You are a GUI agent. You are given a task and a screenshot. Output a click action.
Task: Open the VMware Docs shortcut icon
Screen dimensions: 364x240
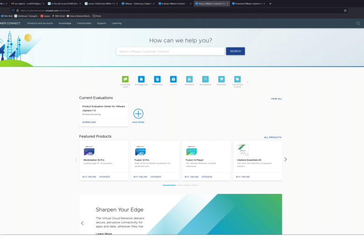[x=157, y=79]
